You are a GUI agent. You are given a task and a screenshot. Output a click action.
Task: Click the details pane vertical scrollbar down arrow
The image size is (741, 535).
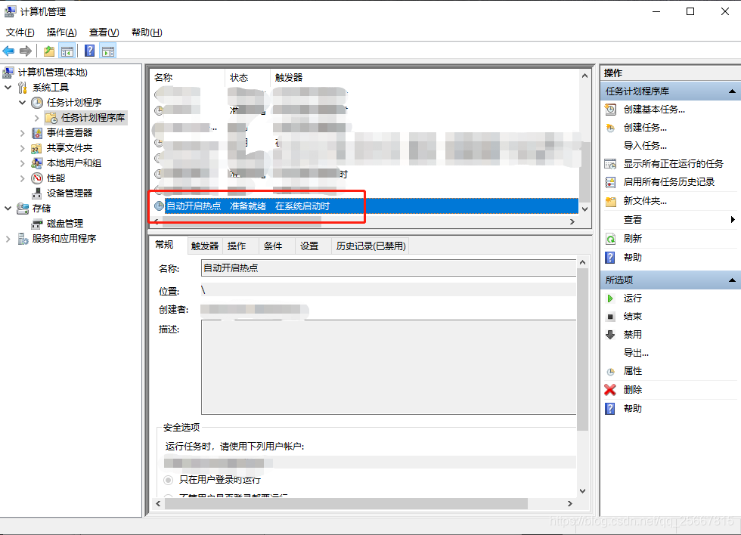pyautogui.click(x=583, y=491)
